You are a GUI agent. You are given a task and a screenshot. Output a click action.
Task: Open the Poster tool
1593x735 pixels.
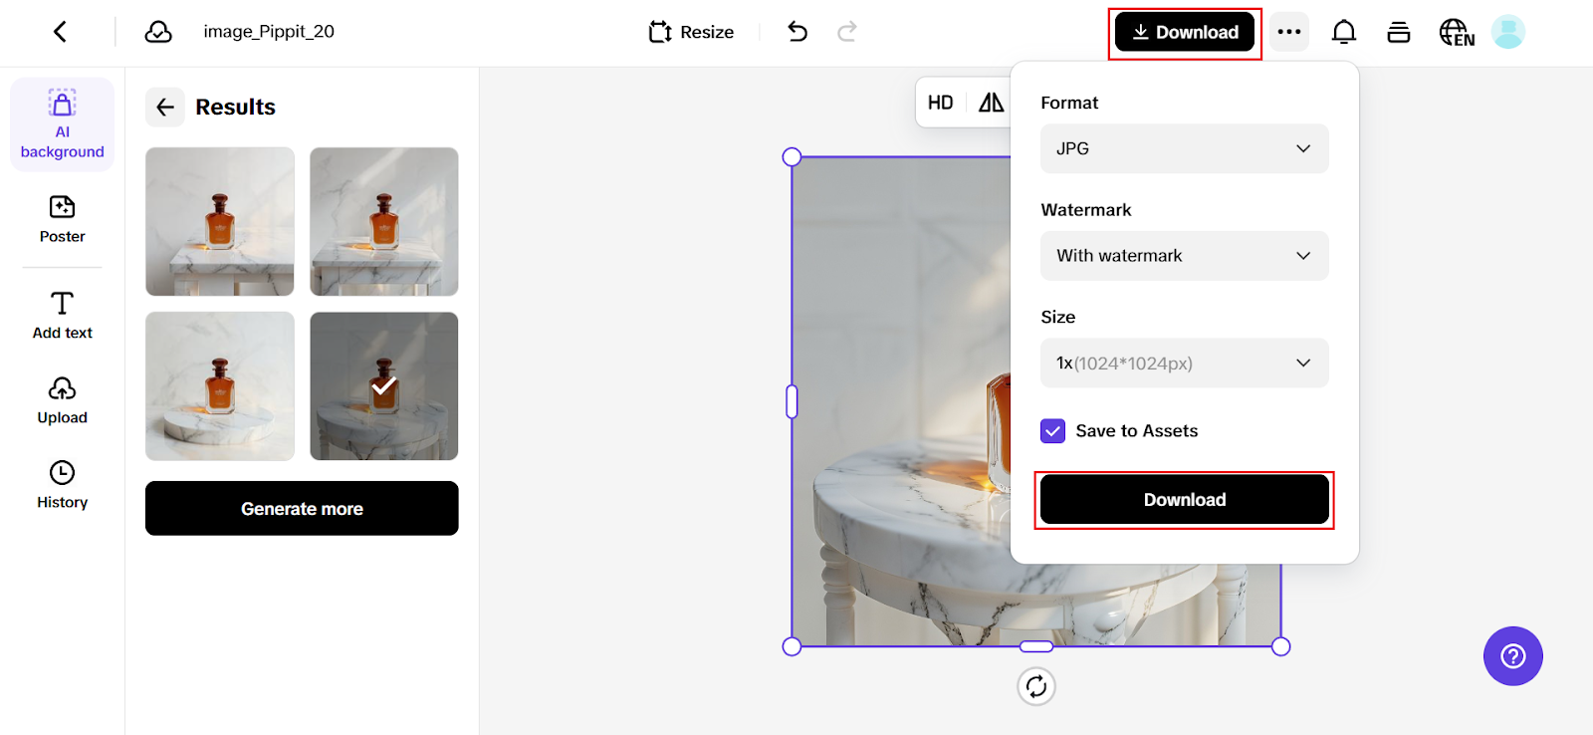click(x=62, y=219)
